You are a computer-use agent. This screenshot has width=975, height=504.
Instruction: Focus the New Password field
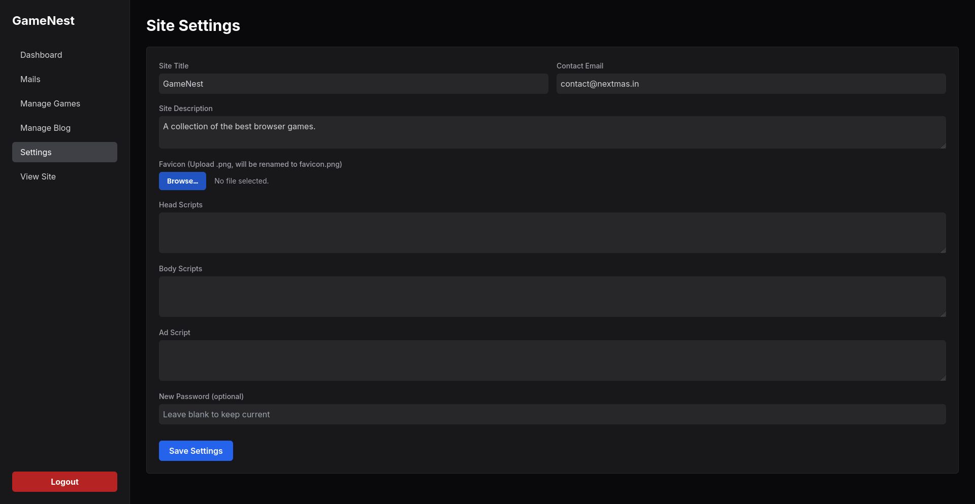point(552,414)
